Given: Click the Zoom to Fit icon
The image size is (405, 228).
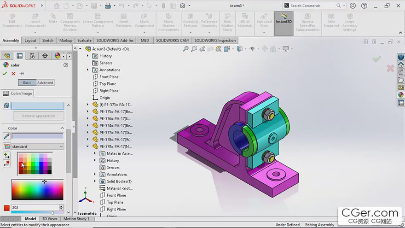Looking at the screenshot, I should tap(185, 49).
